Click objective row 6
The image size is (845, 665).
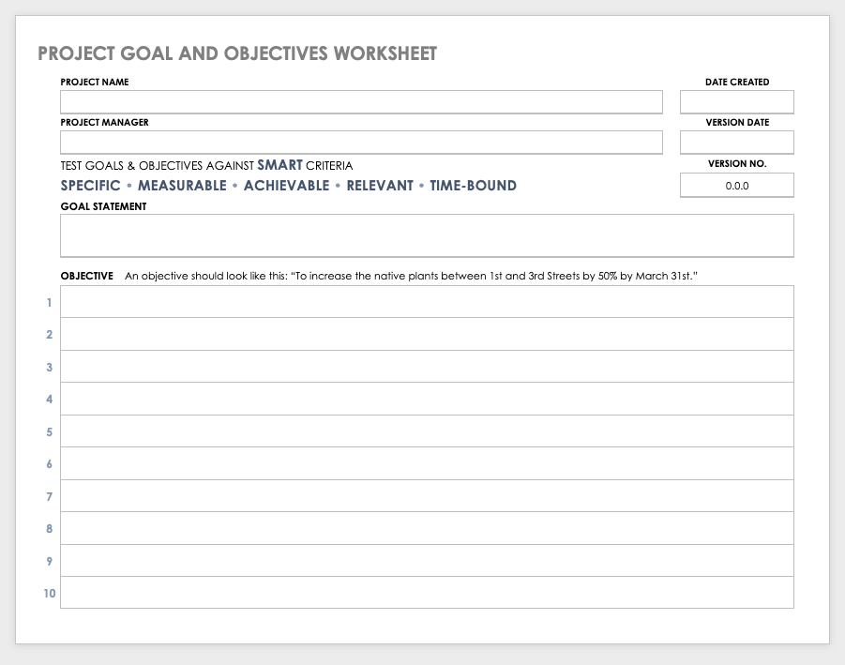pos(427,463)
